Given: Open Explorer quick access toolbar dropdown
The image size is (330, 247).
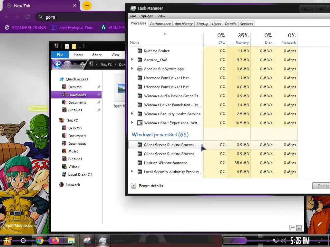Looking at the screenshot, I should coord(80,46).
